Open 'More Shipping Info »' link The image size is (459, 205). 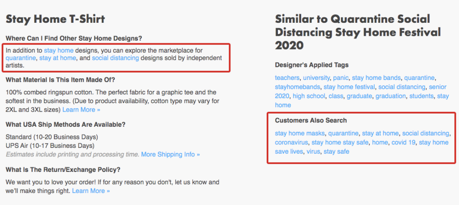(x=170, y=154)
